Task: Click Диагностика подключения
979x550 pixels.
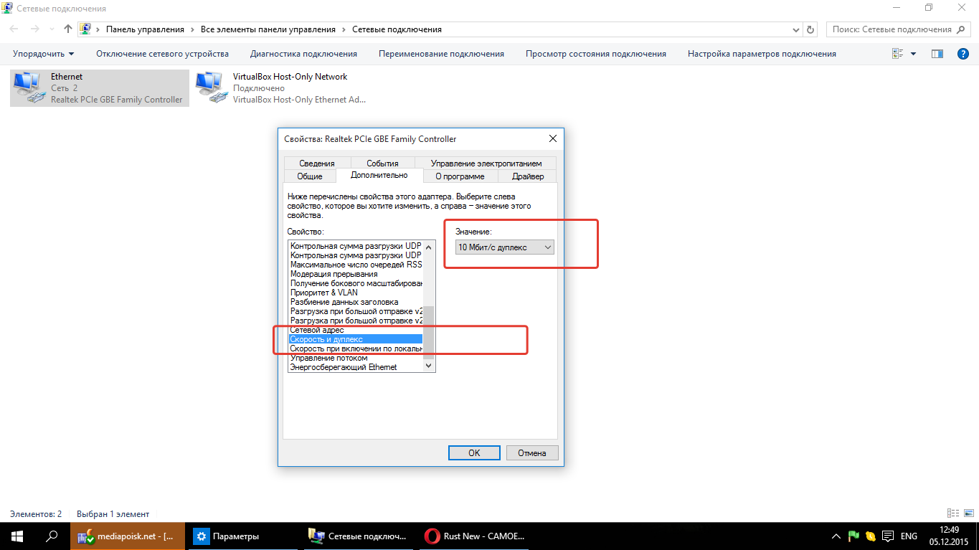Action: point(303,54)
